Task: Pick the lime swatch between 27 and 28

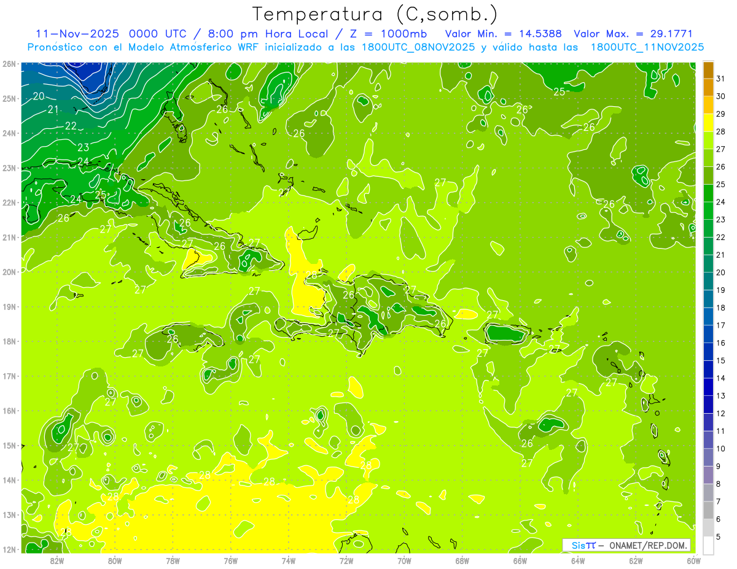Action: (709, 141)
